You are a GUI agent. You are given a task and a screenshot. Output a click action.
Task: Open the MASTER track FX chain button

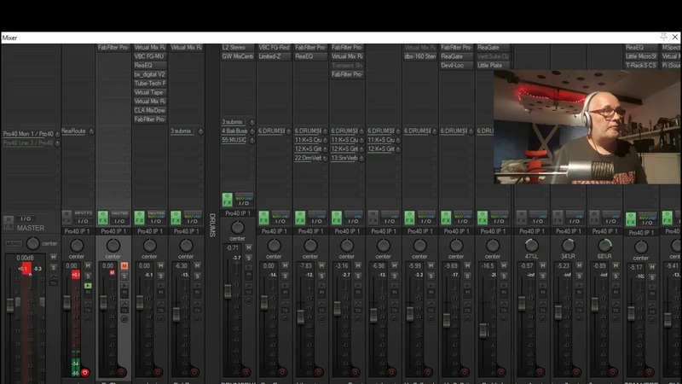(x=9, y=223)
